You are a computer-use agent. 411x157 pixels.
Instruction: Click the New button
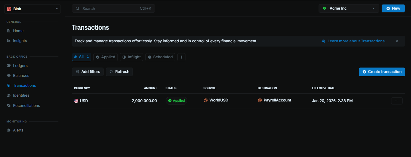393,8
